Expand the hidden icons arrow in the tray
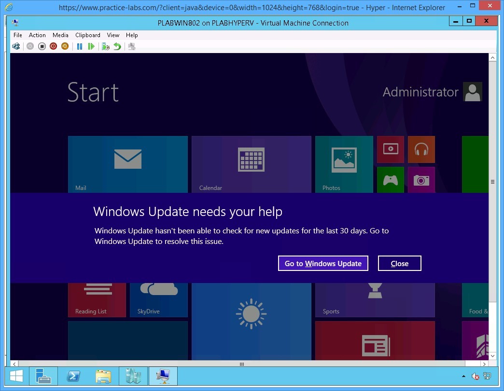 (x=463, y=377)
